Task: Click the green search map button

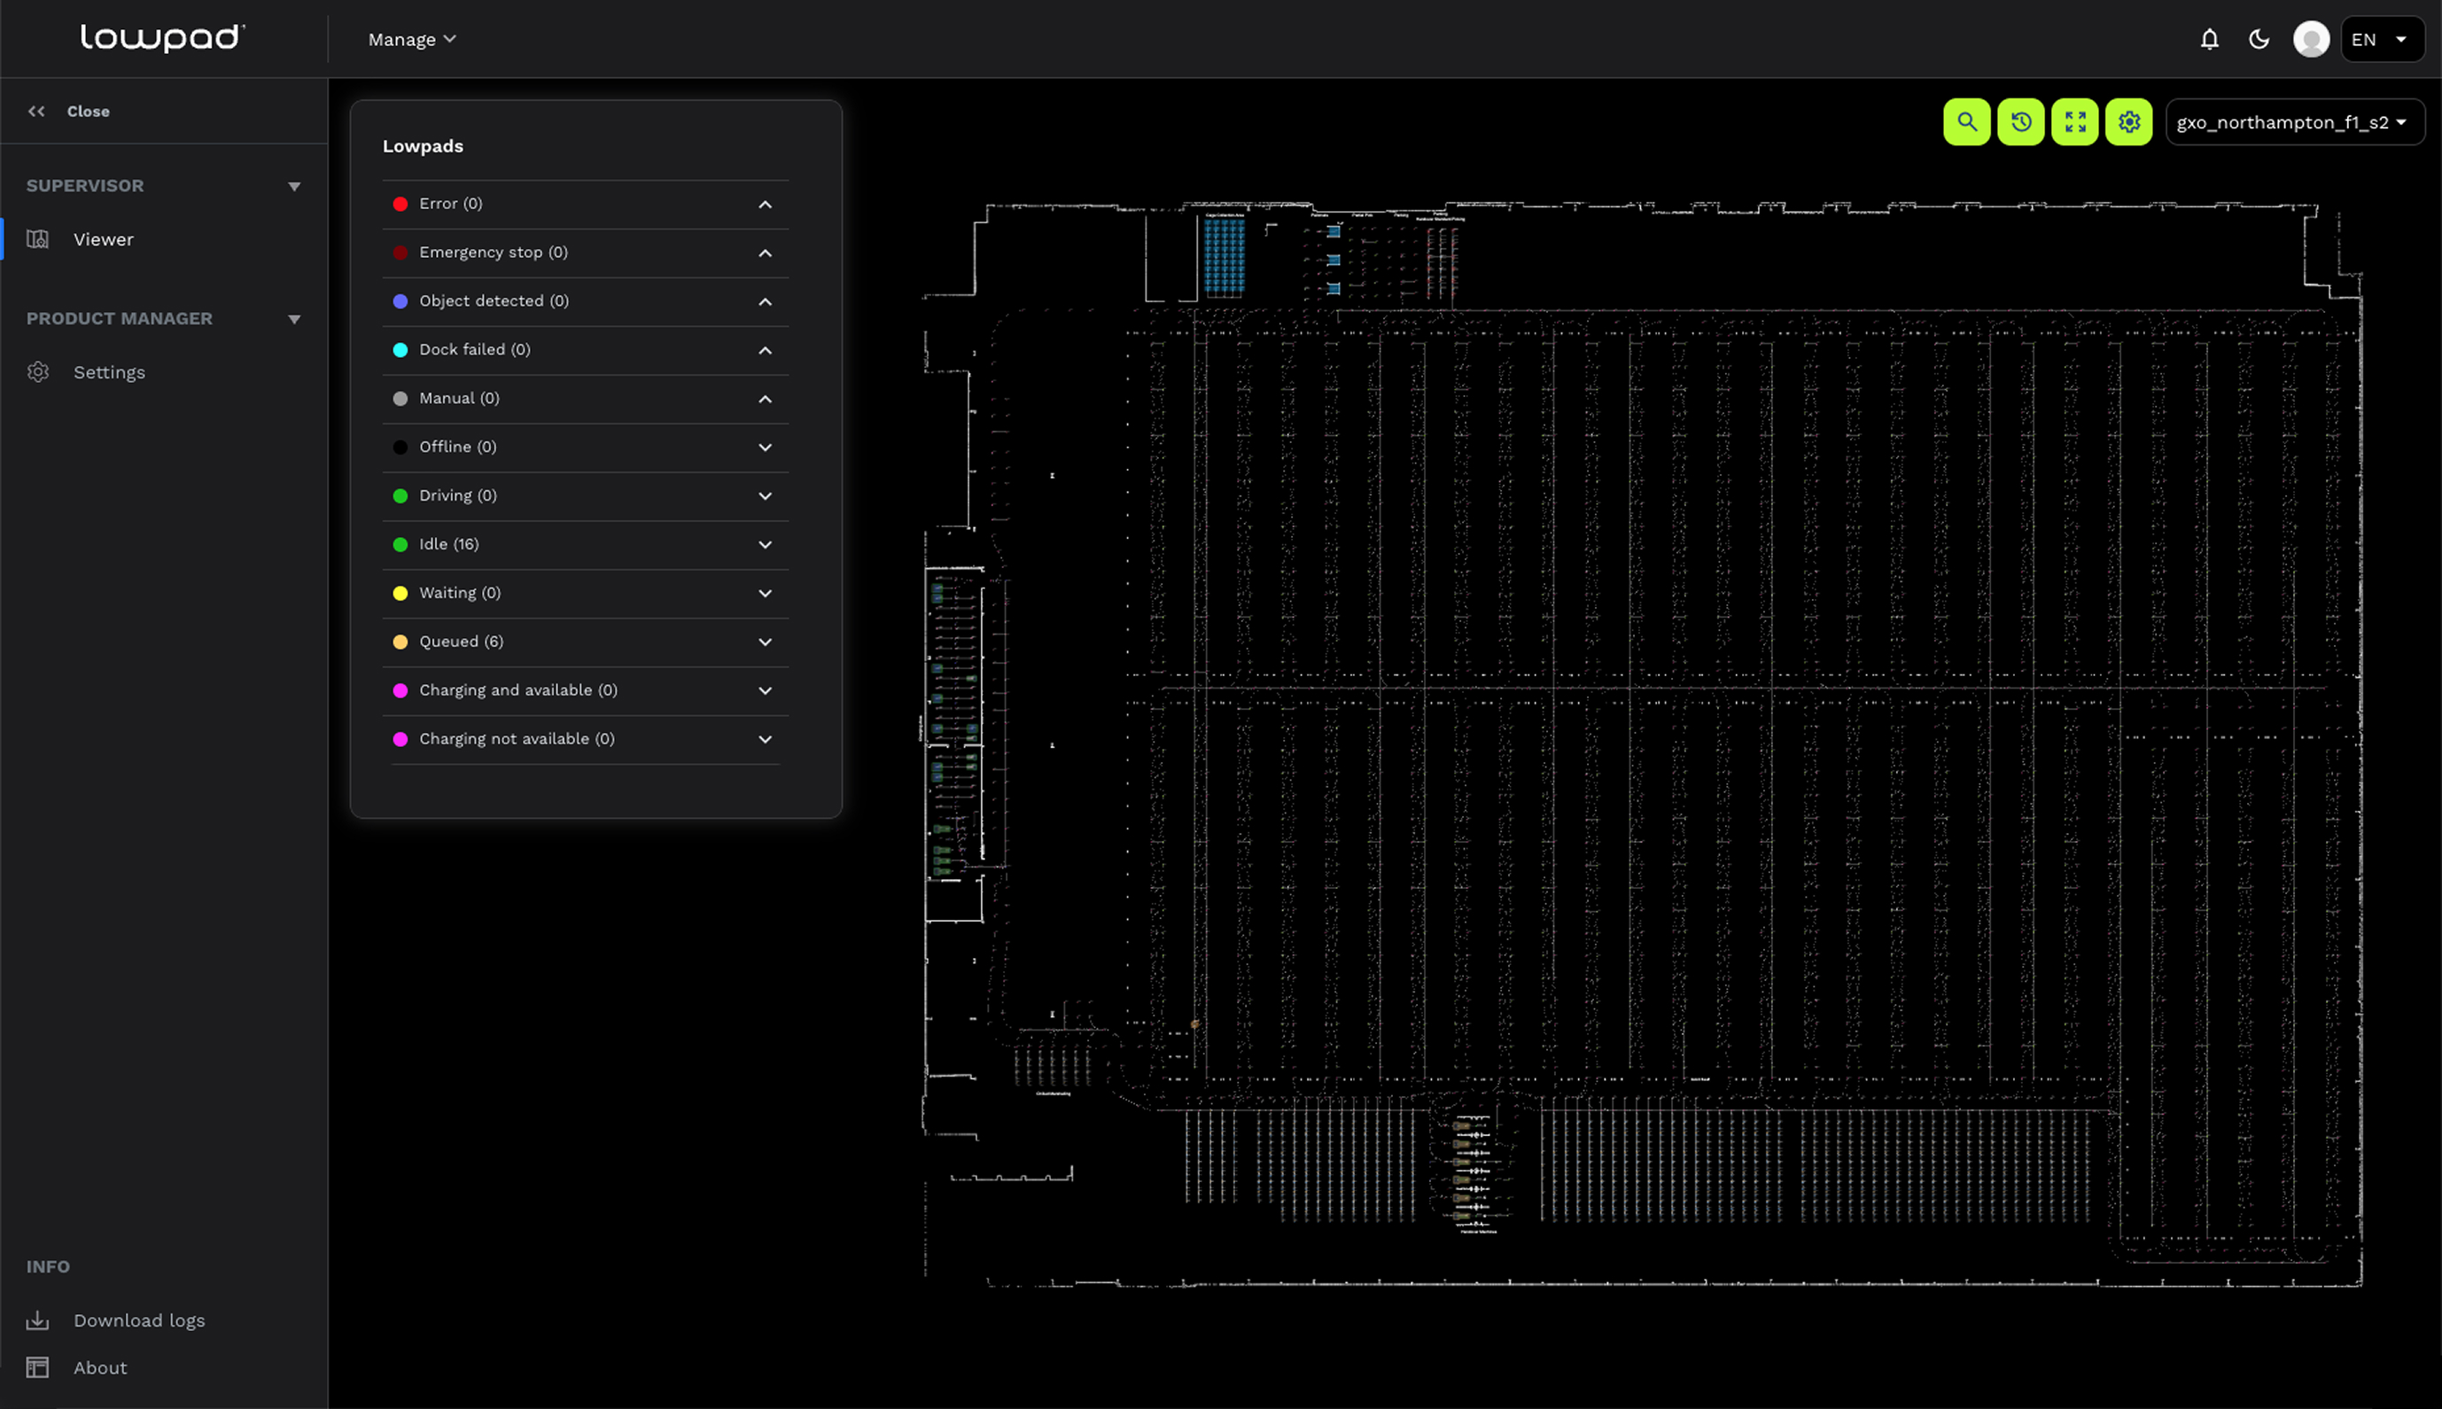Action: [x=1966, y=122]
